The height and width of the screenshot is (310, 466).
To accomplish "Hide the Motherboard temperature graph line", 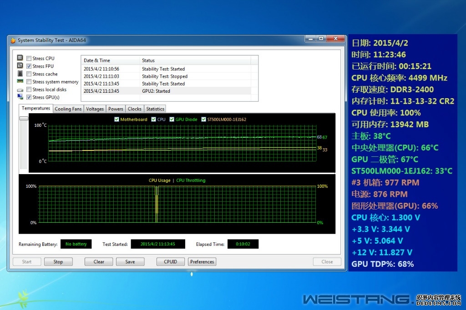I will point(117,120).
